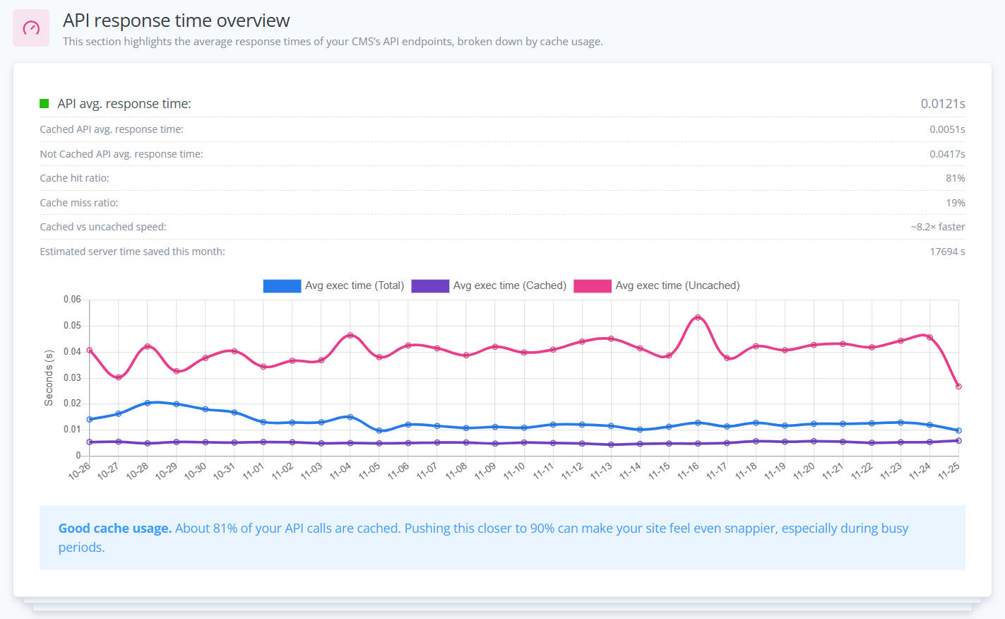
Task: Click the uncached data point at 11-04
Action: [350, 335]
